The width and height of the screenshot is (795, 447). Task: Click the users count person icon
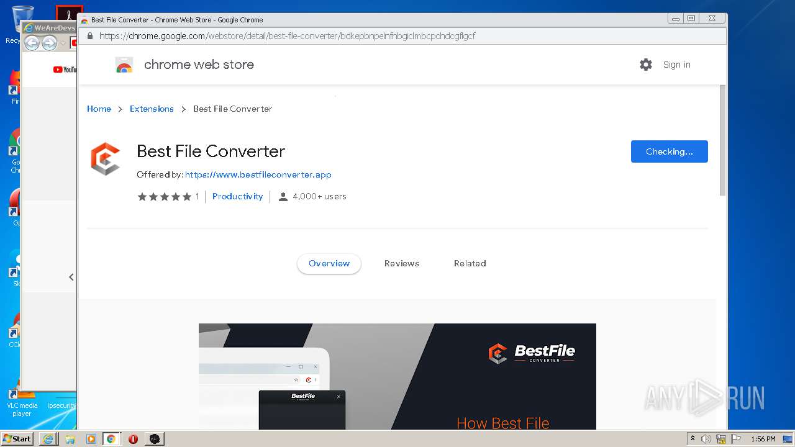283,197
